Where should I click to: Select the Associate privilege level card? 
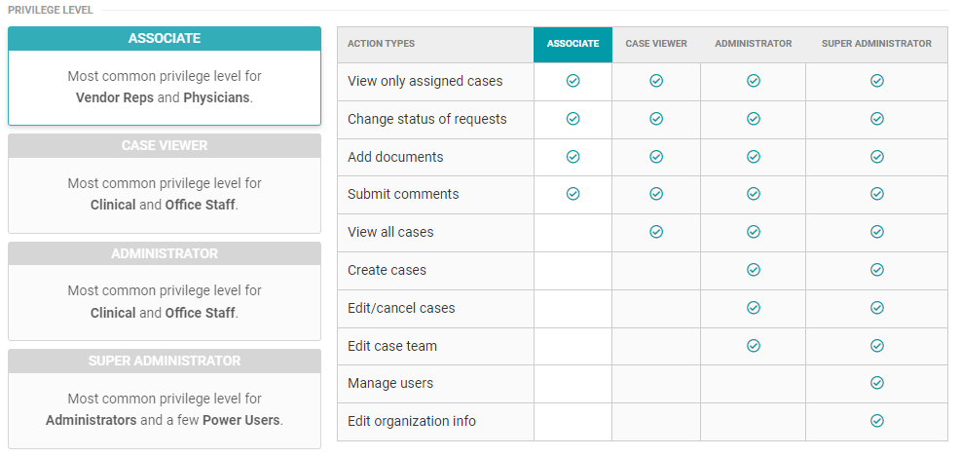point(164,76)
